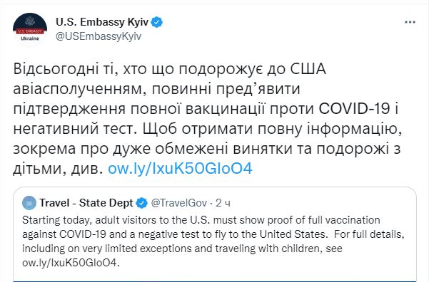The width and height of the screenshot is (429, 282).
Task: Click the ow.ly URL inside quoted tweet
Action: click(x=71, y=263)
